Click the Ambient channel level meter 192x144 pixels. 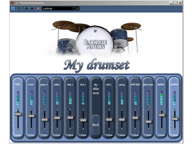(174, 98)
